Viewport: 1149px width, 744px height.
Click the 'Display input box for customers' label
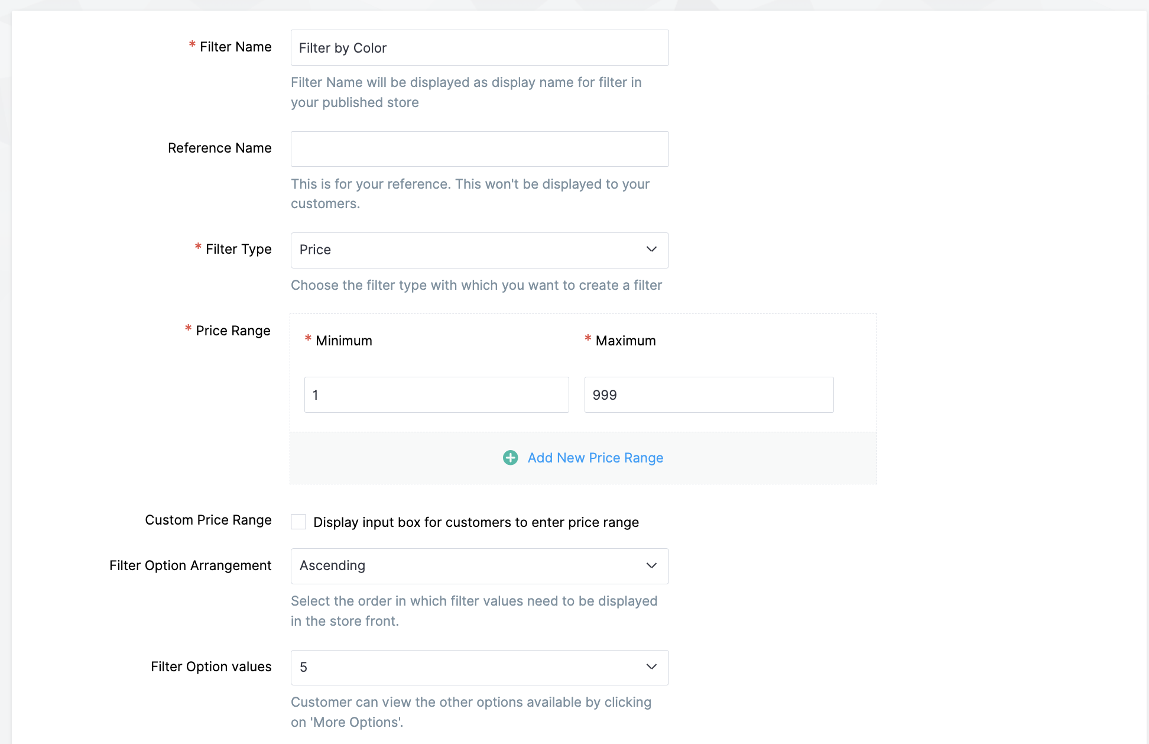476,522
